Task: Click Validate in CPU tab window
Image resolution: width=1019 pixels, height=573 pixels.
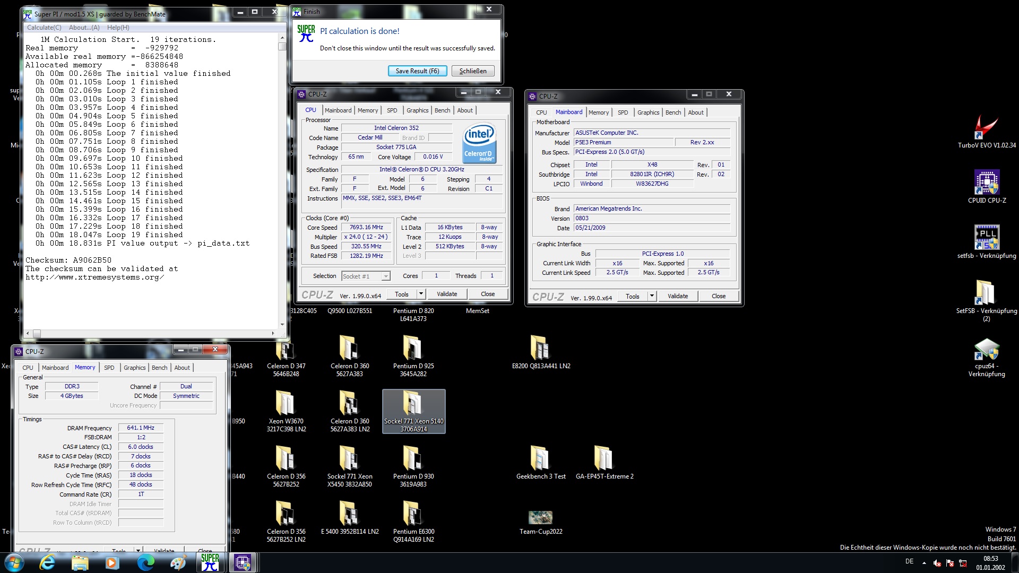Action: 447,294
